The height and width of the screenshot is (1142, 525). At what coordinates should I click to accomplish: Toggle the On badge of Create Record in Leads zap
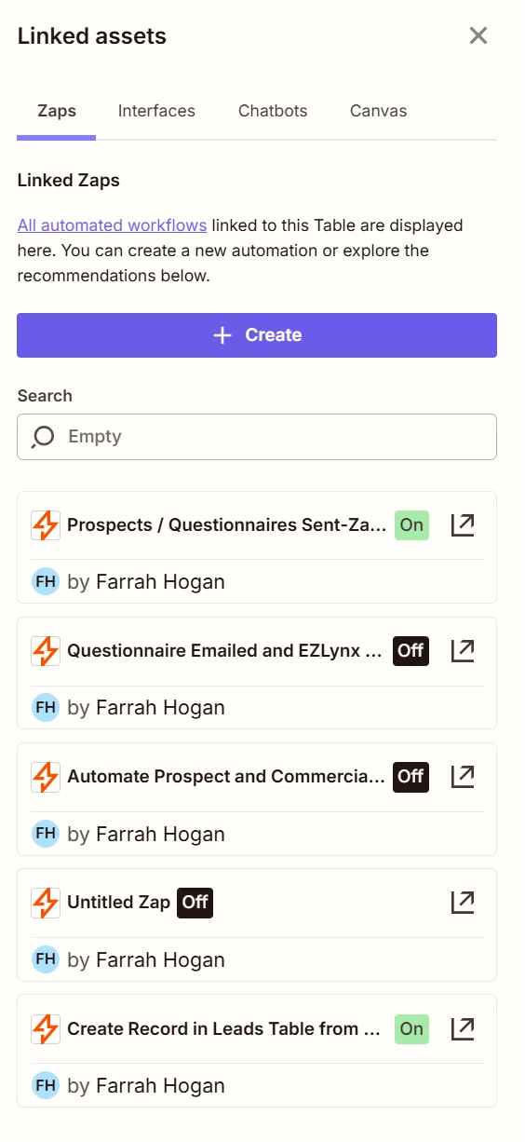point(411,1028)
